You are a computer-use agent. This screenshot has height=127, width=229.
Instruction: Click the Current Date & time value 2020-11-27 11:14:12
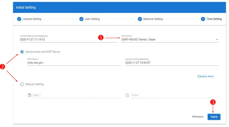click(32, 40)
